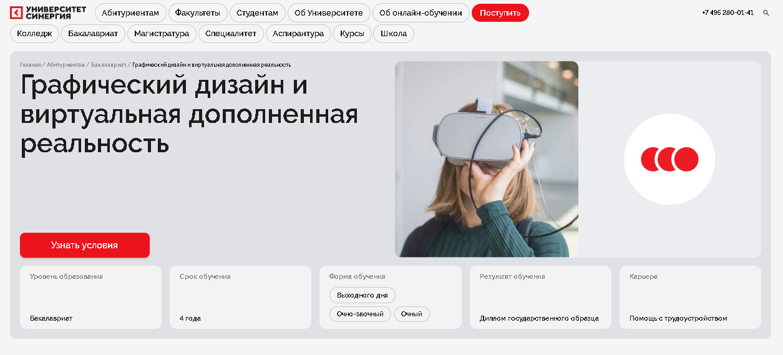
Task: Click the Уровень образования label
Action: click(66, 276)
